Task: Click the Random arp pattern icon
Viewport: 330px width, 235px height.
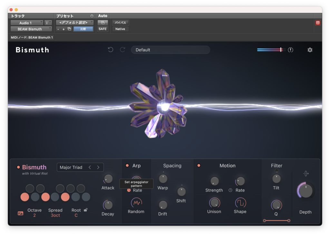Action: point(136,202)
